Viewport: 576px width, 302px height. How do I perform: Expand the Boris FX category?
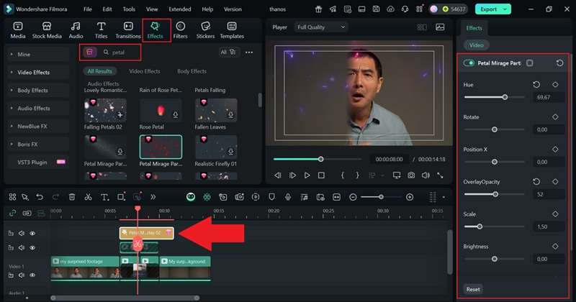(38, 145)
